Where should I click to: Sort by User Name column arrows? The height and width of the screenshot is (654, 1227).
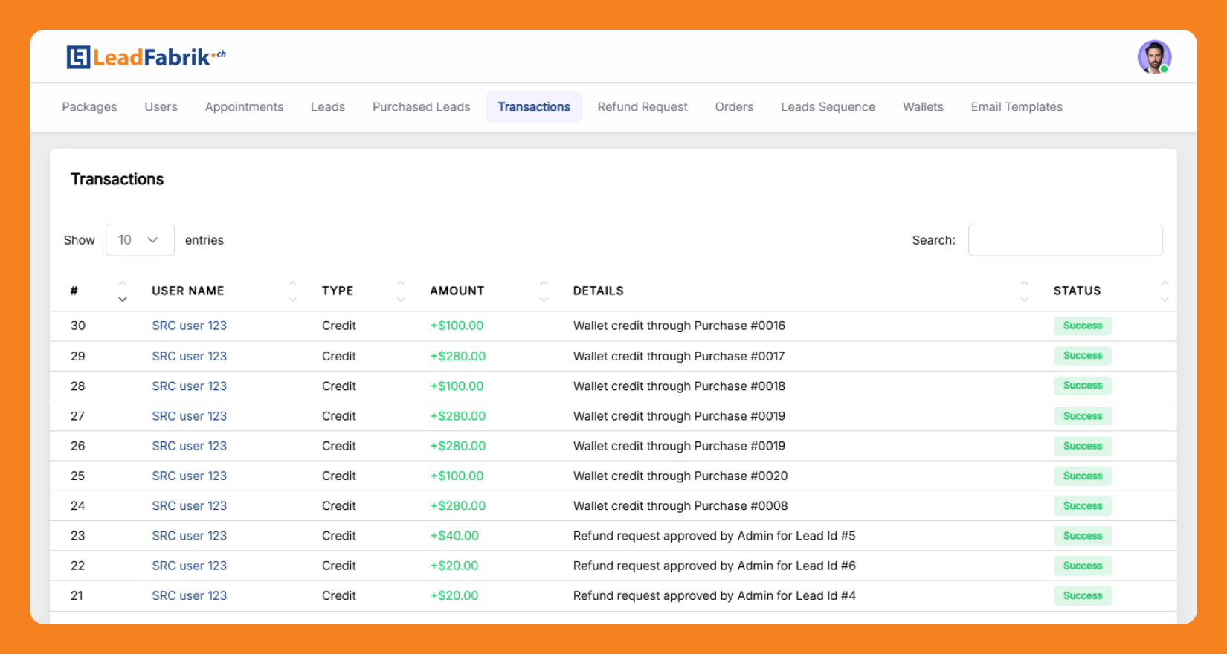(x=292, y=291)
